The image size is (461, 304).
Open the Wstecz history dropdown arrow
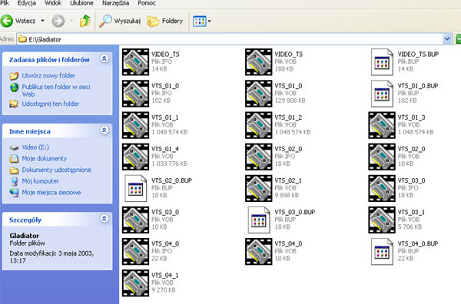pos(42,21)
